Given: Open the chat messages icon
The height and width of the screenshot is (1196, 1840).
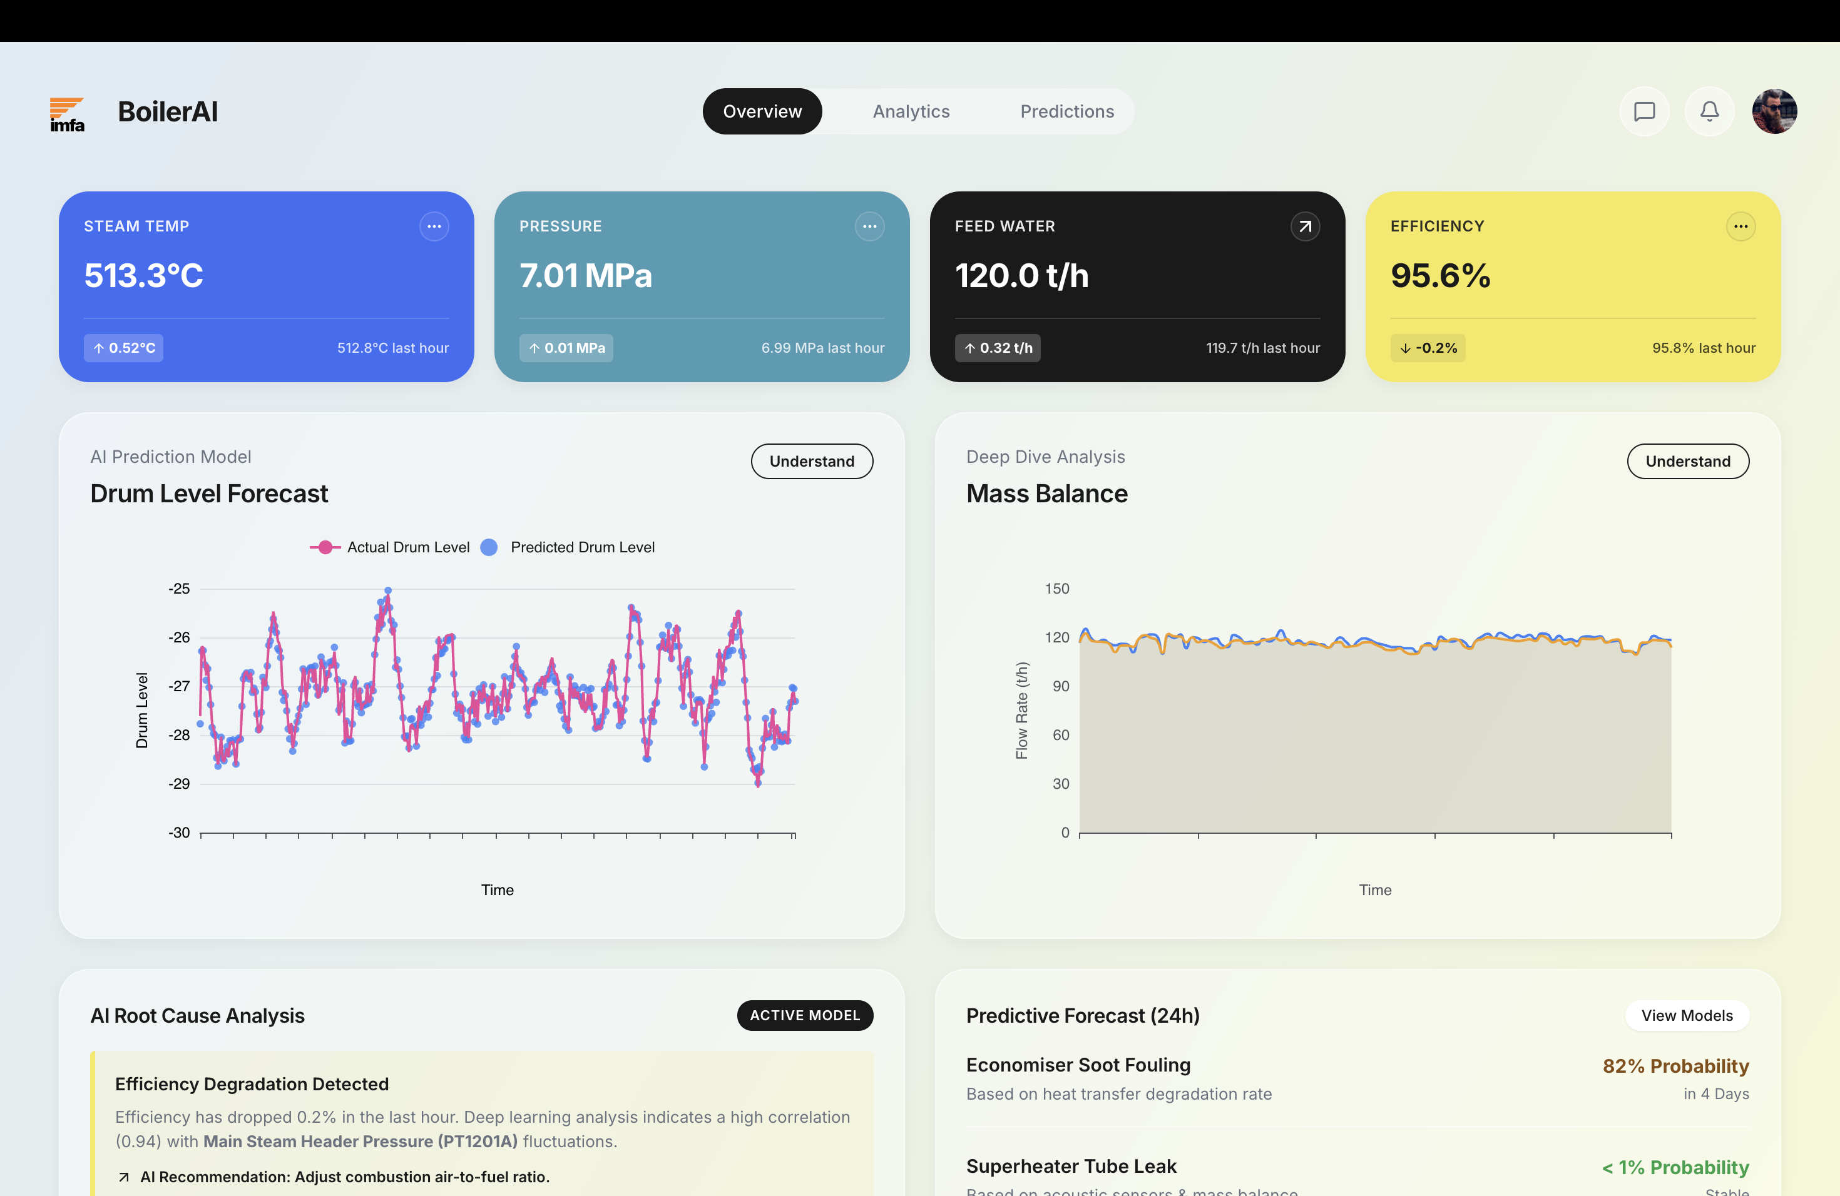Looking at the screenshot, I should pyautogui.click(x=1643, y=111).
